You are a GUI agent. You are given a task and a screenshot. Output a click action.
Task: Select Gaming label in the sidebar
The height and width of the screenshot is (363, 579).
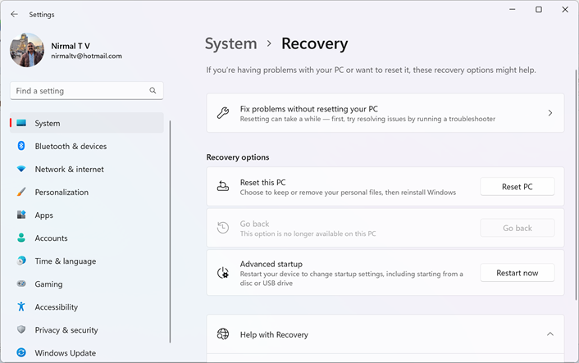pyautogui.click(x=48, y=284)
